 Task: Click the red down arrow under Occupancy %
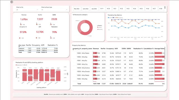pos(20,38)
